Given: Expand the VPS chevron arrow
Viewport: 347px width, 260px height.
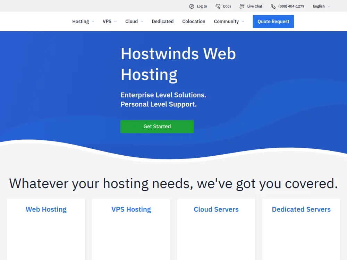Looking at the screenshot, I should click(x=115, y=21).
